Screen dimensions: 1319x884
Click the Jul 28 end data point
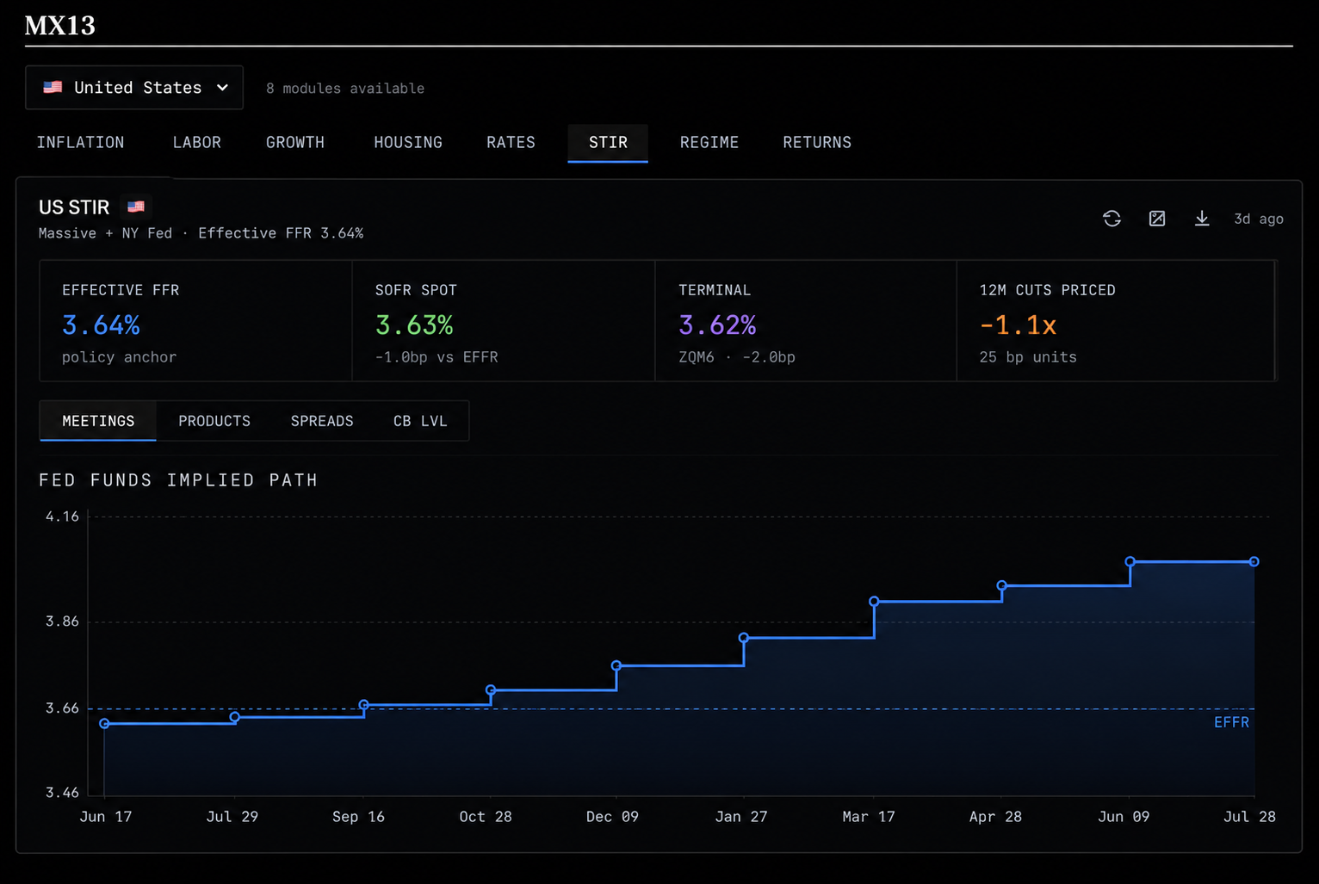coord(1254,562)
